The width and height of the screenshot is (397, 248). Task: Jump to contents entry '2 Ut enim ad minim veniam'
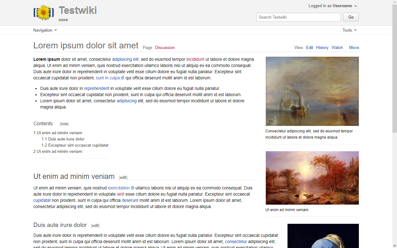coord(58,151)
